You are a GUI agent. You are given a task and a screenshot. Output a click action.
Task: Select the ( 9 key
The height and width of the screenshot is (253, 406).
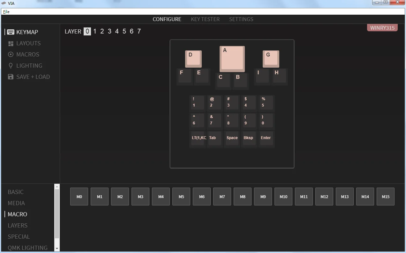249,121
